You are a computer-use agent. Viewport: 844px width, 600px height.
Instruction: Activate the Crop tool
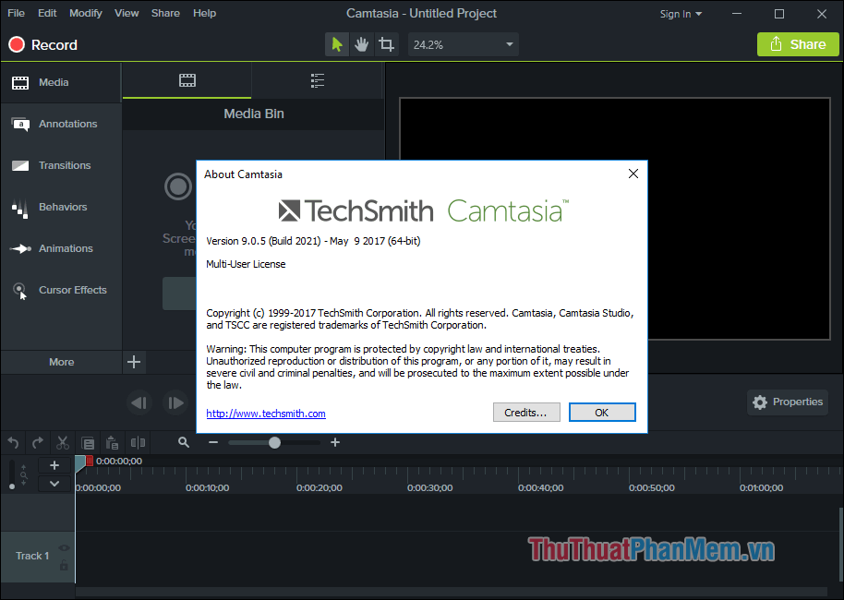tap(386, 43)
